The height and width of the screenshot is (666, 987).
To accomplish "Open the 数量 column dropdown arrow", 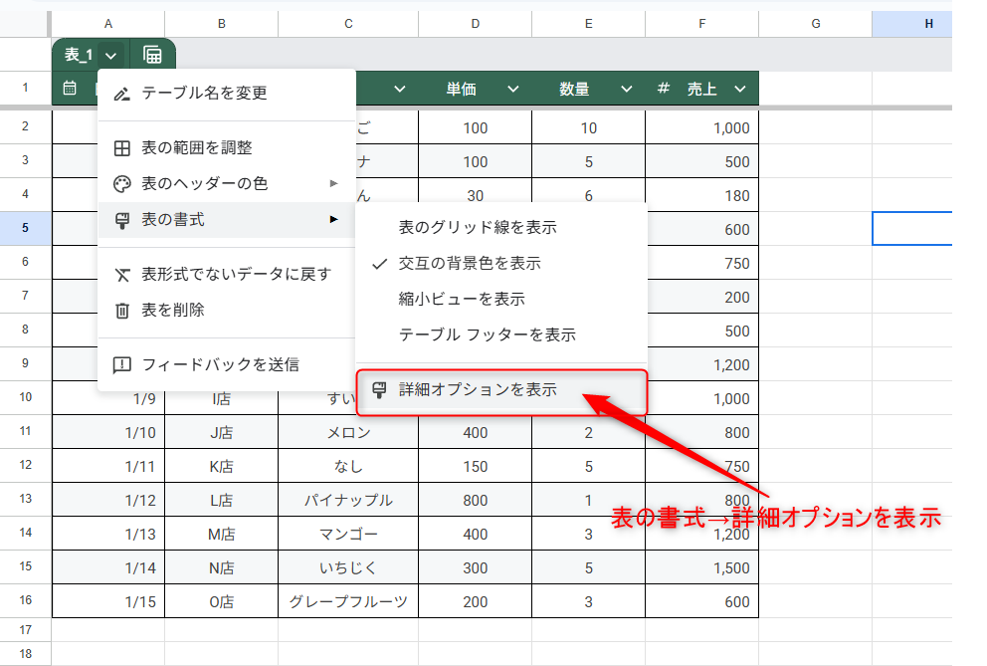I will [x=627, y=90].
